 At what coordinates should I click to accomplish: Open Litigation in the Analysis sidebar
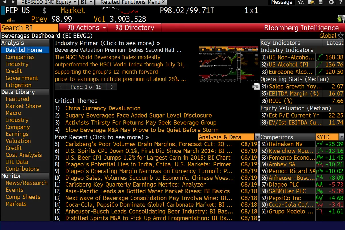18,85
